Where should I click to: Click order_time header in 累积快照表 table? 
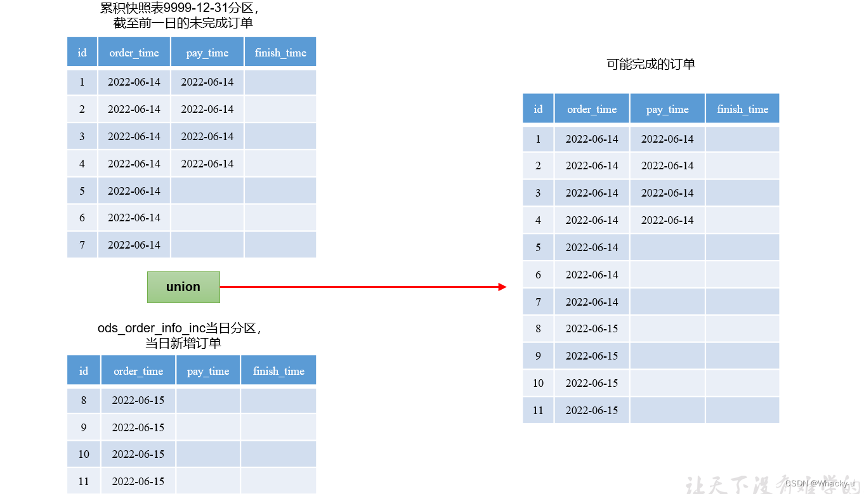click(x=134, y=52)
